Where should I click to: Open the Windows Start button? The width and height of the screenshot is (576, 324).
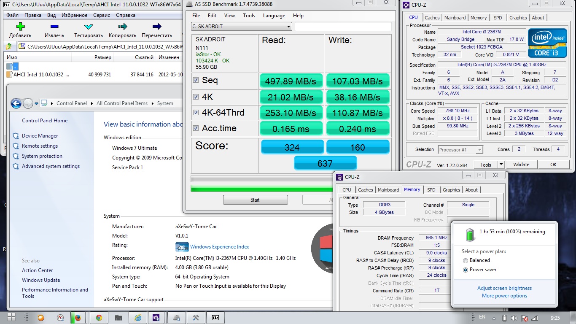point(11,318)
